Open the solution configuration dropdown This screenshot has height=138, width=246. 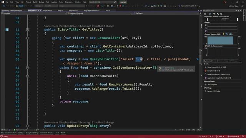click(39, 6)
